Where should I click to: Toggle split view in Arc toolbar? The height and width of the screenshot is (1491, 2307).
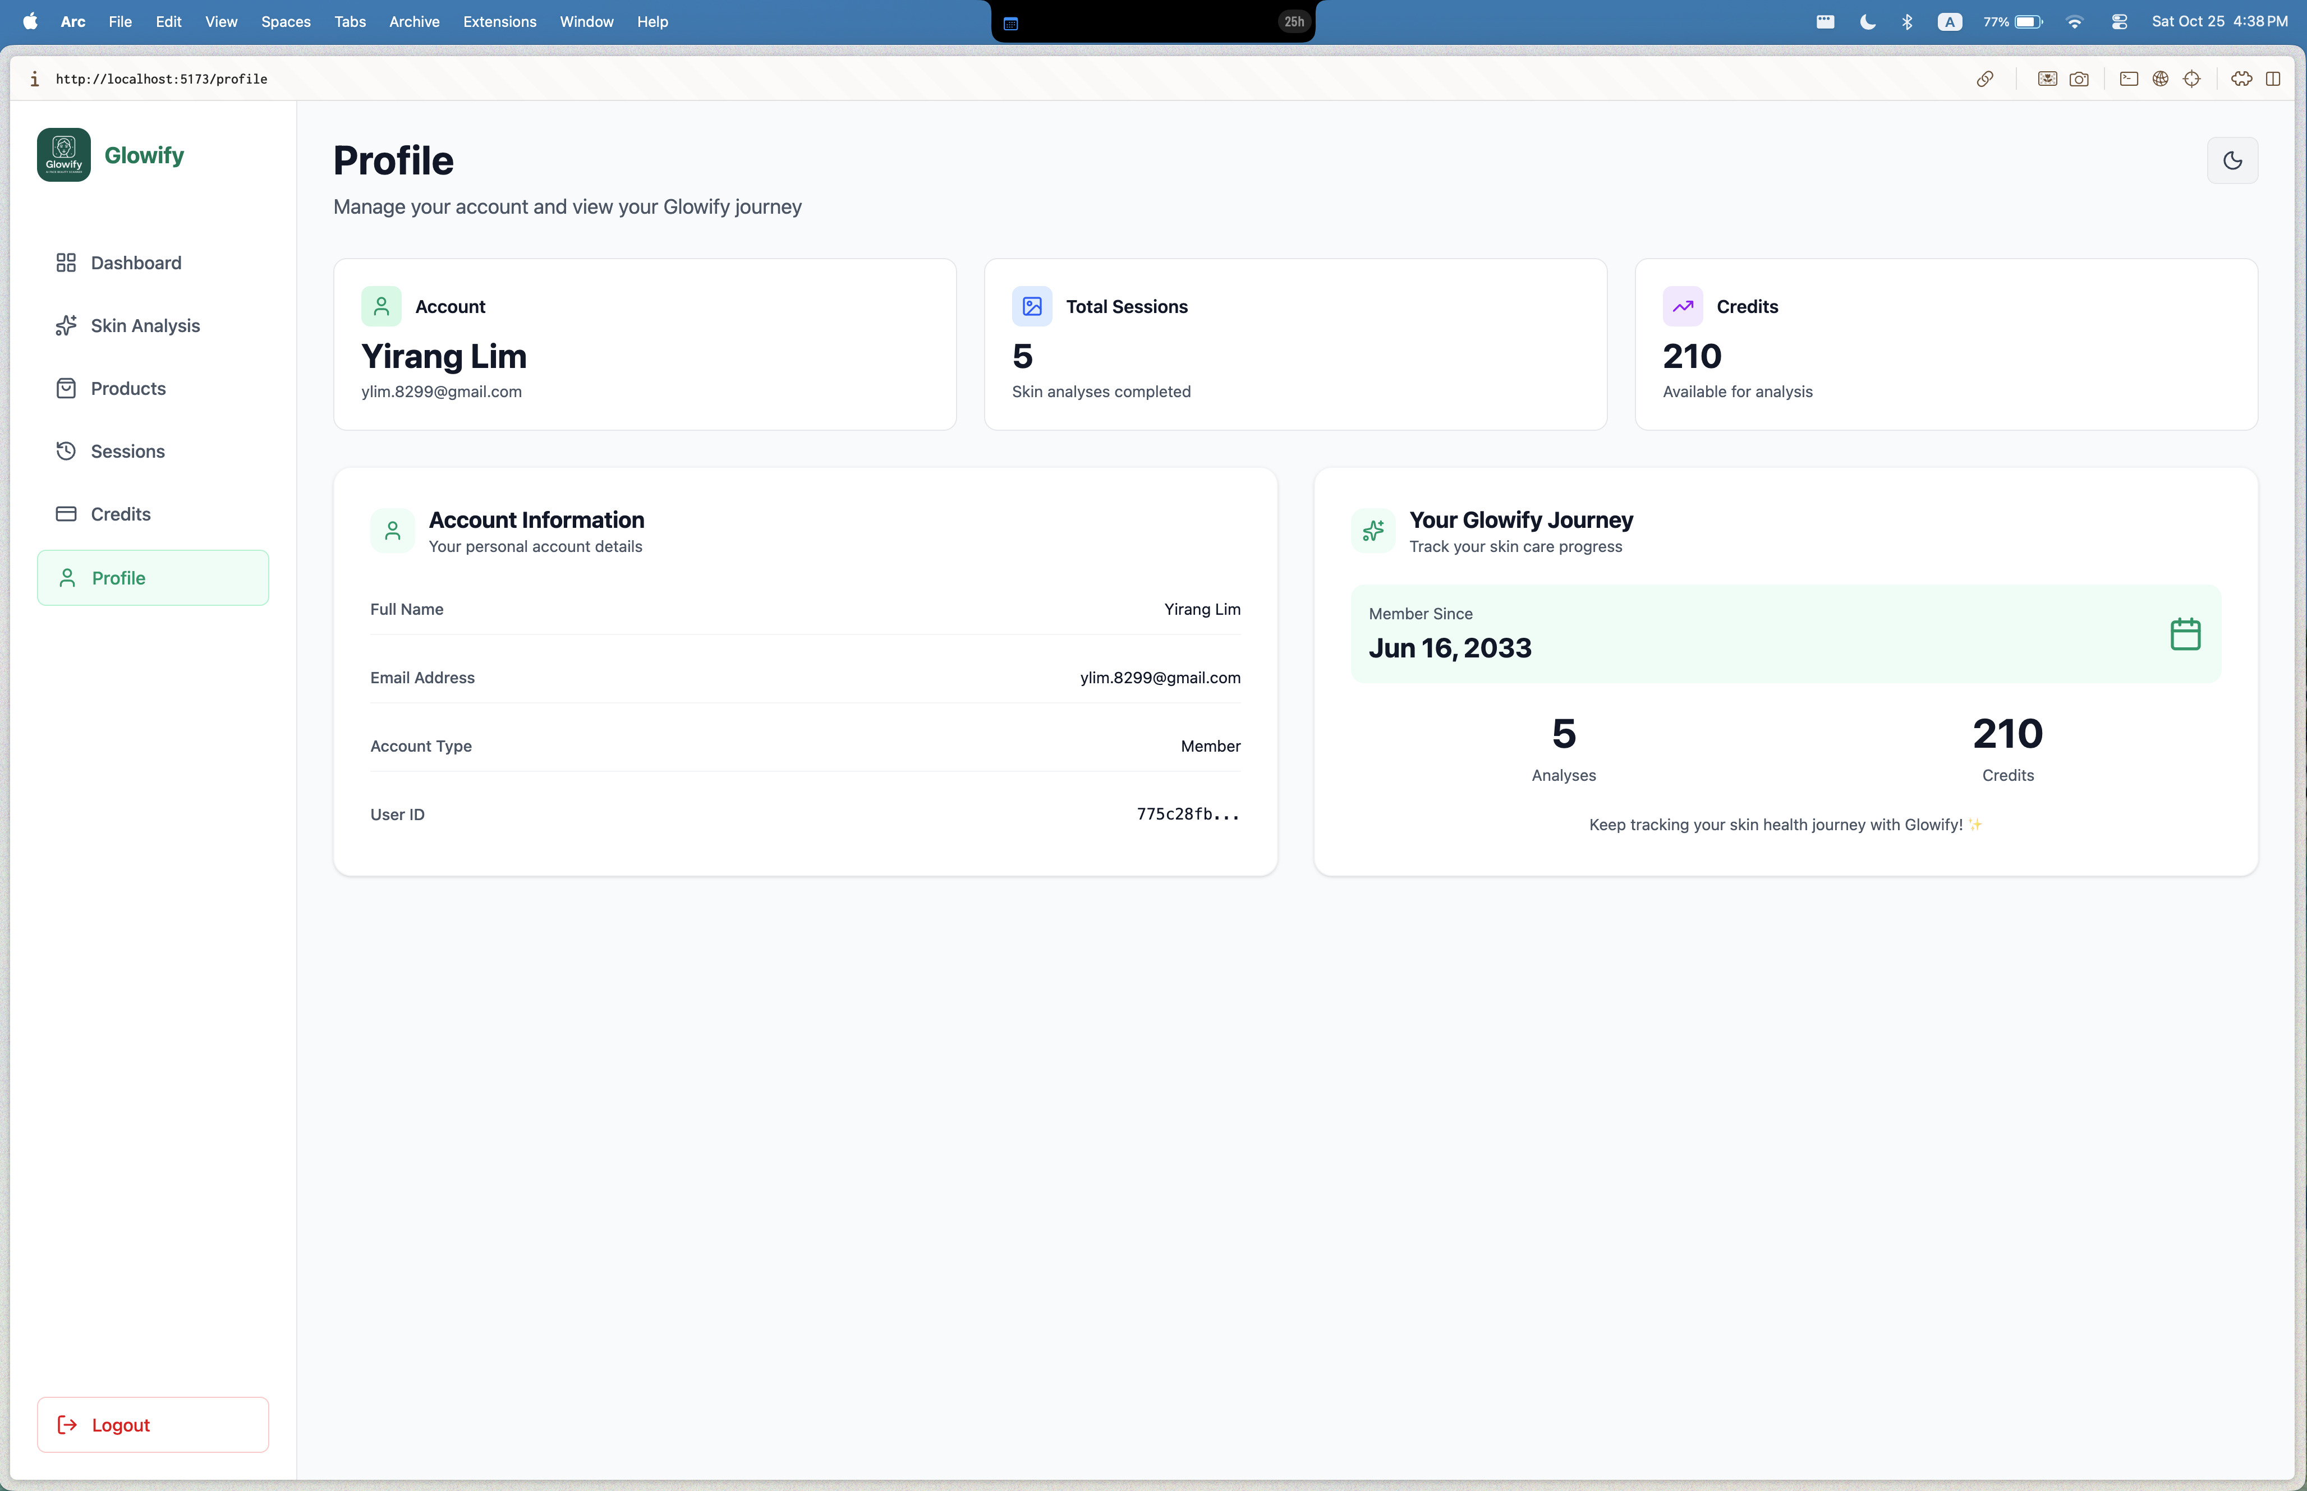click(x=2272, y=80)
